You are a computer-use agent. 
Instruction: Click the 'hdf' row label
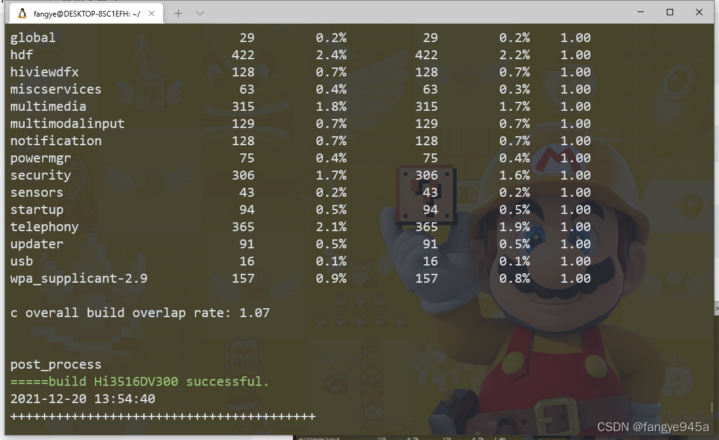(22, 55)
